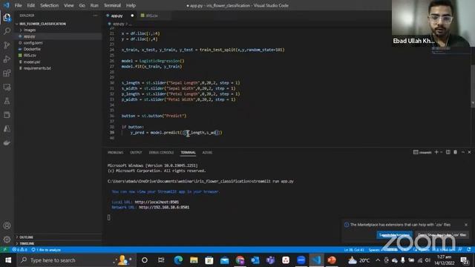Open Dockerfile in the Explorer tree
Screen dimensions: 475x267
32,49
